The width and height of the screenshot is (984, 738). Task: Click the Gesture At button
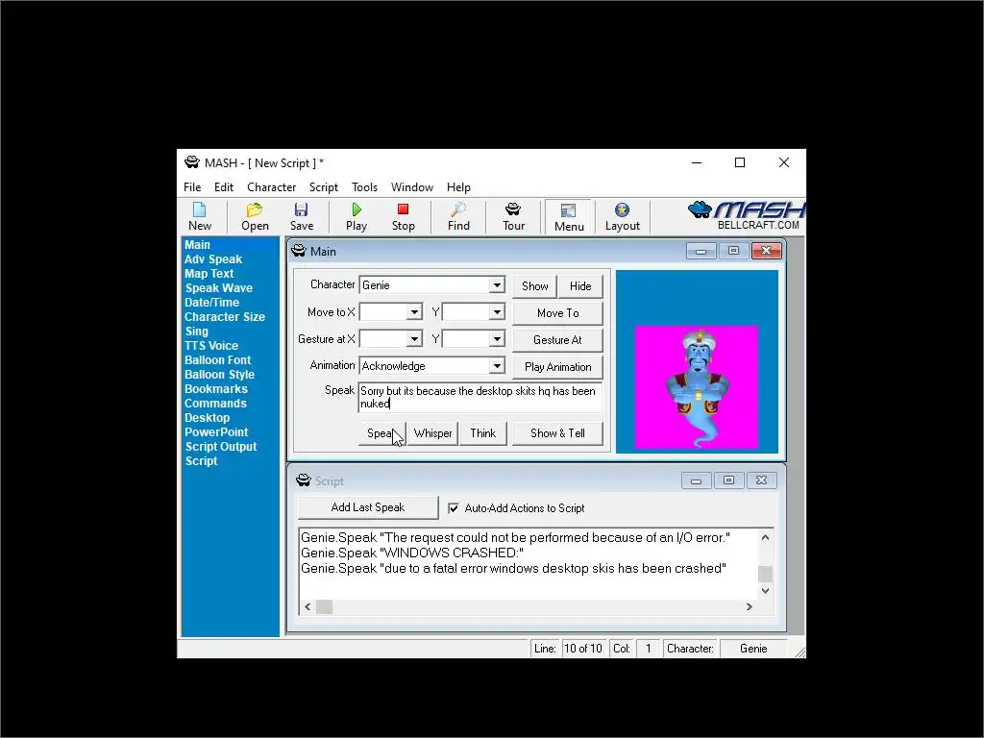coord(557,340)
